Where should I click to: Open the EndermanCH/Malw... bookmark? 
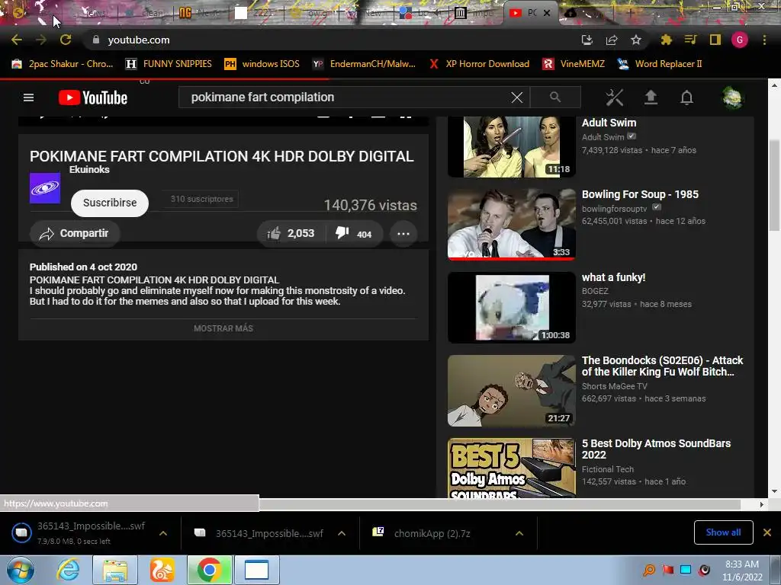pyautogui.click(x=364, y=64)
